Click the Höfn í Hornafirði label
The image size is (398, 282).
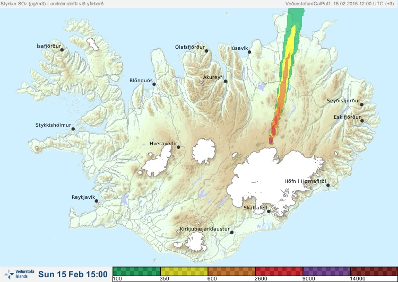(305, 181)
